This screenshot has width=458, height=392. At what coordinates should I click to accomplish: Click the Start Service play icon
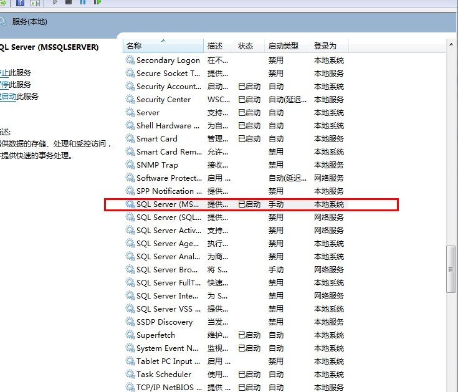(x=55, y=2)
